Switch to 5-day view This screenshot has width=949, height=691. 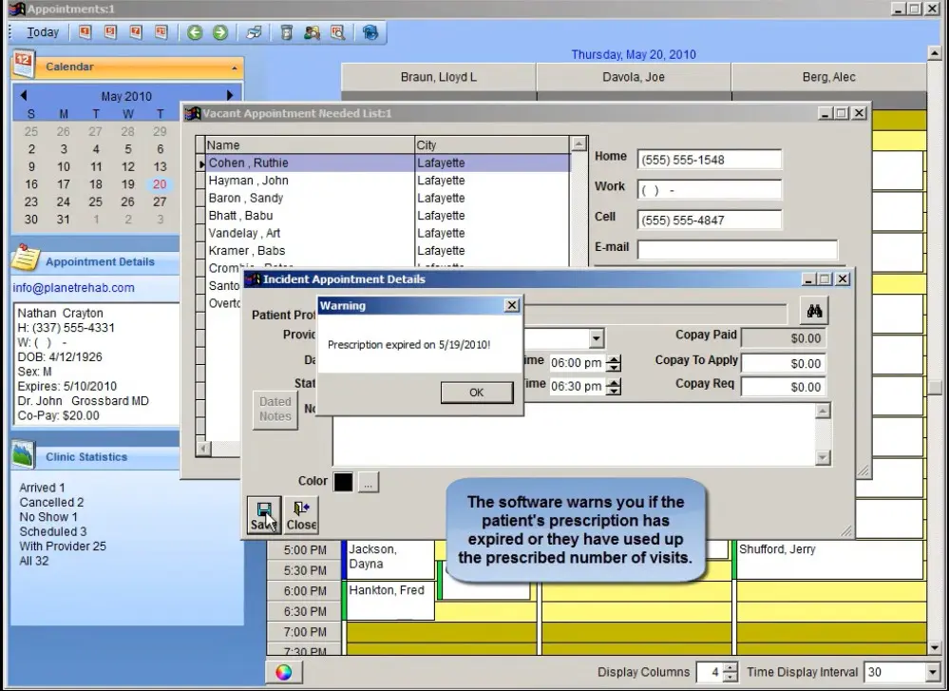[x=108, y=31]
